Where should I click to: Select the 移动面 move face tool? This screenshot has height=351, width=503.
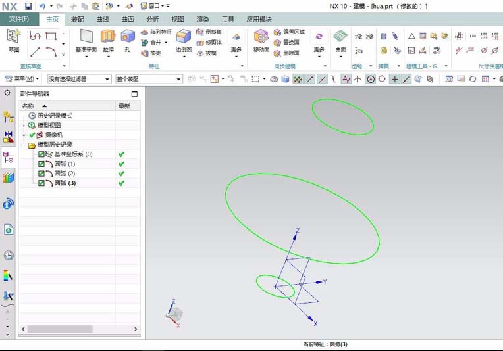coord(261,41)
